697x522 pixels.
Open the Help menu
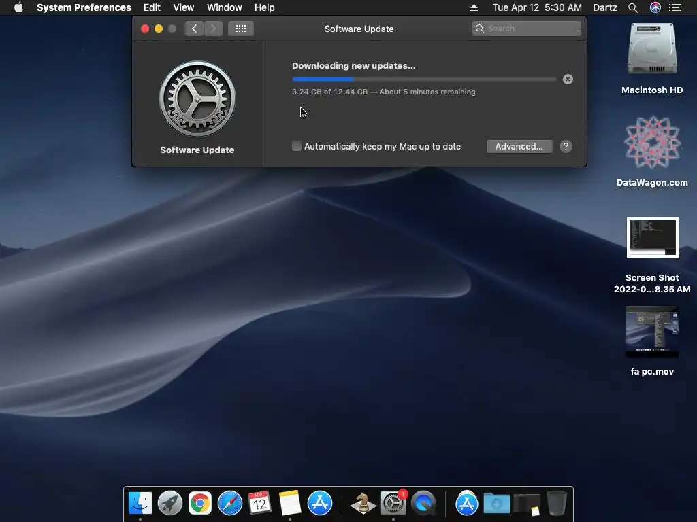[x=265, y=7]
